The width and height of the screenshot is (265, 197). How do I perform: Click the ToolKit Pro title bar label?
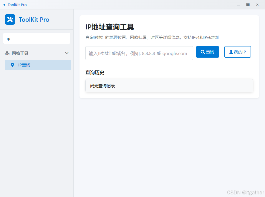[x=17, y=5]
